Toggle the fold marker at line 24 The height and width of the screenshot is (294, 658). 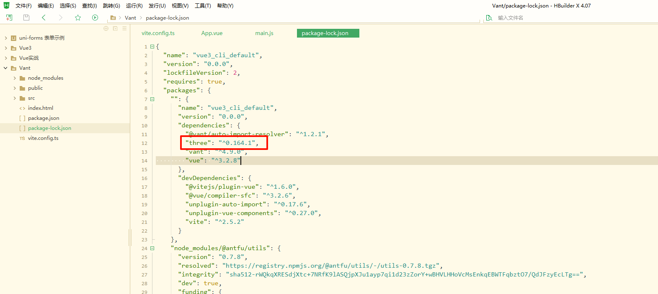[x=152, y=248]
